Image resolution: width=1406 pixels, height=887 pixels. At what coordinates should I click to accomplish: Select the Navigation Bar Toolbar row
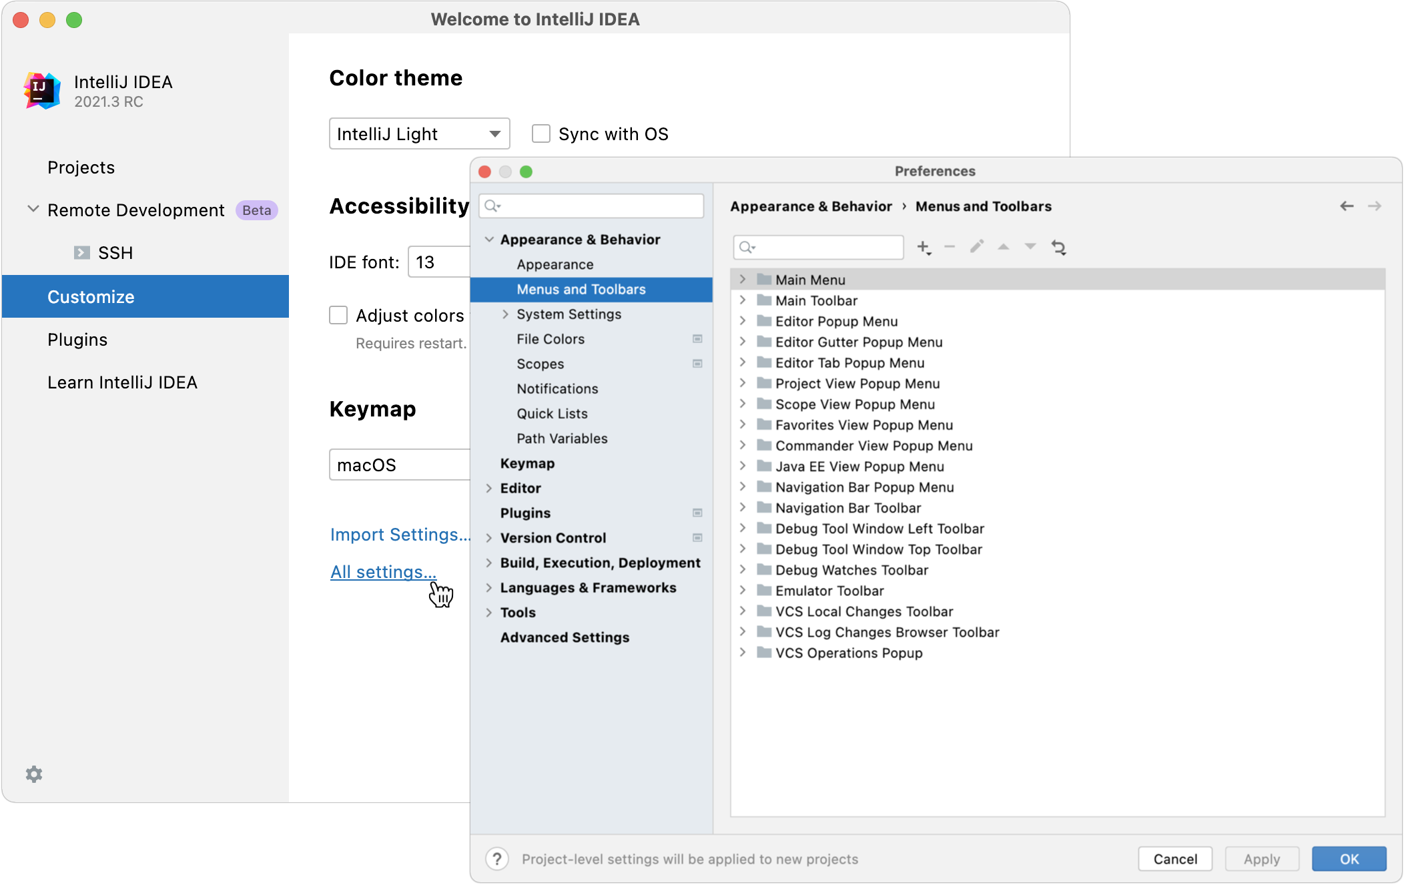point(1058,508)
